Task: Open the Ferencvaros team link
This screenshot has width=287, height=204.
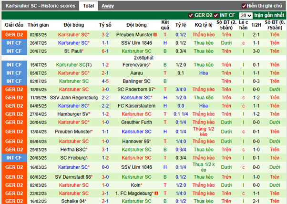Action: pyautogui.click(x=136, y=65)
